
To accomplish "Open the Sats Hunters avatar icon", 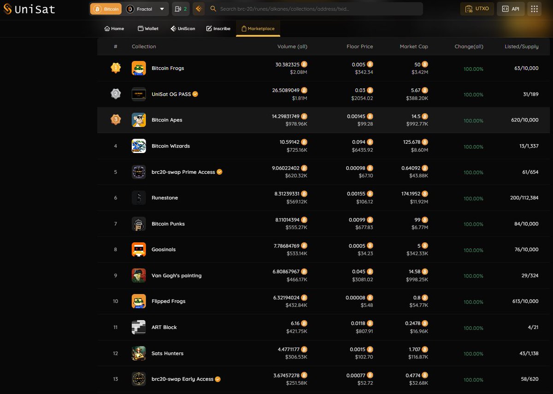I will tap(139, 353).
